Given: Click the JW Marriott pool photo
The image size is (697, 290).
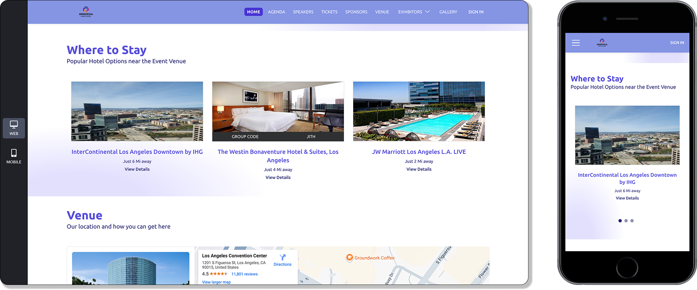Looking at the screenshot, I should [x=419, y=111].
